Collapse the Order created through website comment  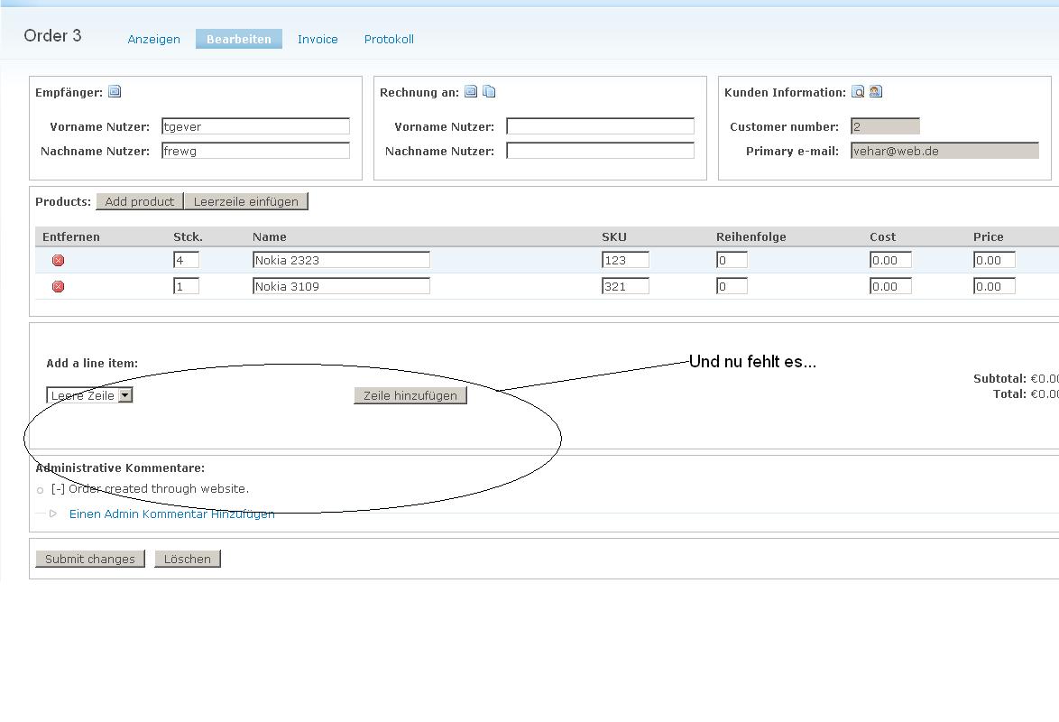click(58, 489)
